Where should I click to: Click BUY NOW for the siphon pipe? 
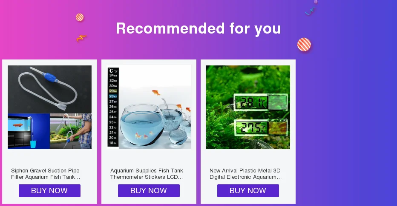tap(49, 191)
